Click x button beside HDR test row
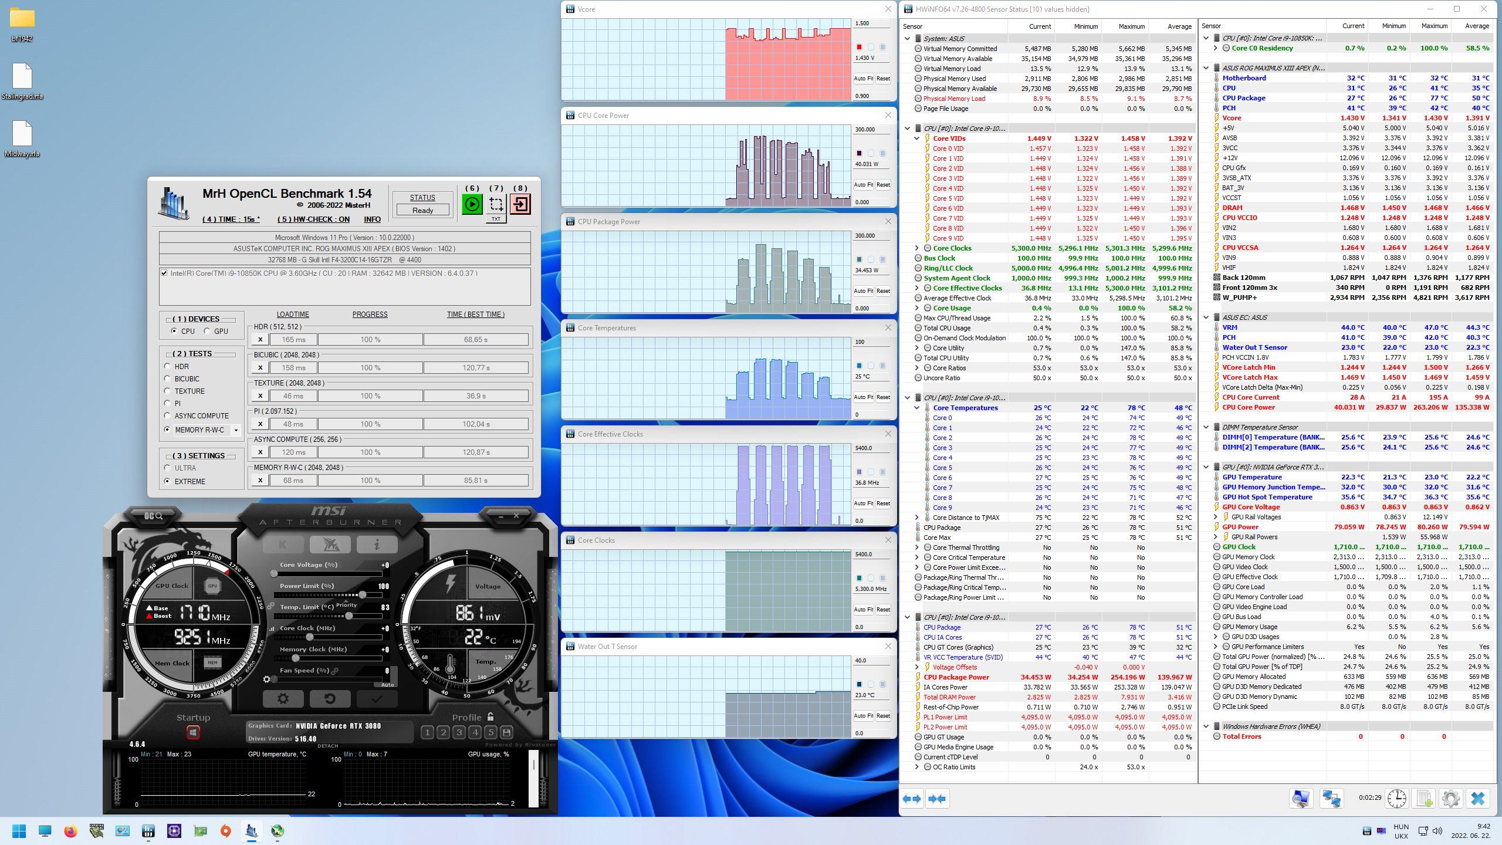1502x845 pixels. tap(260, 340)
